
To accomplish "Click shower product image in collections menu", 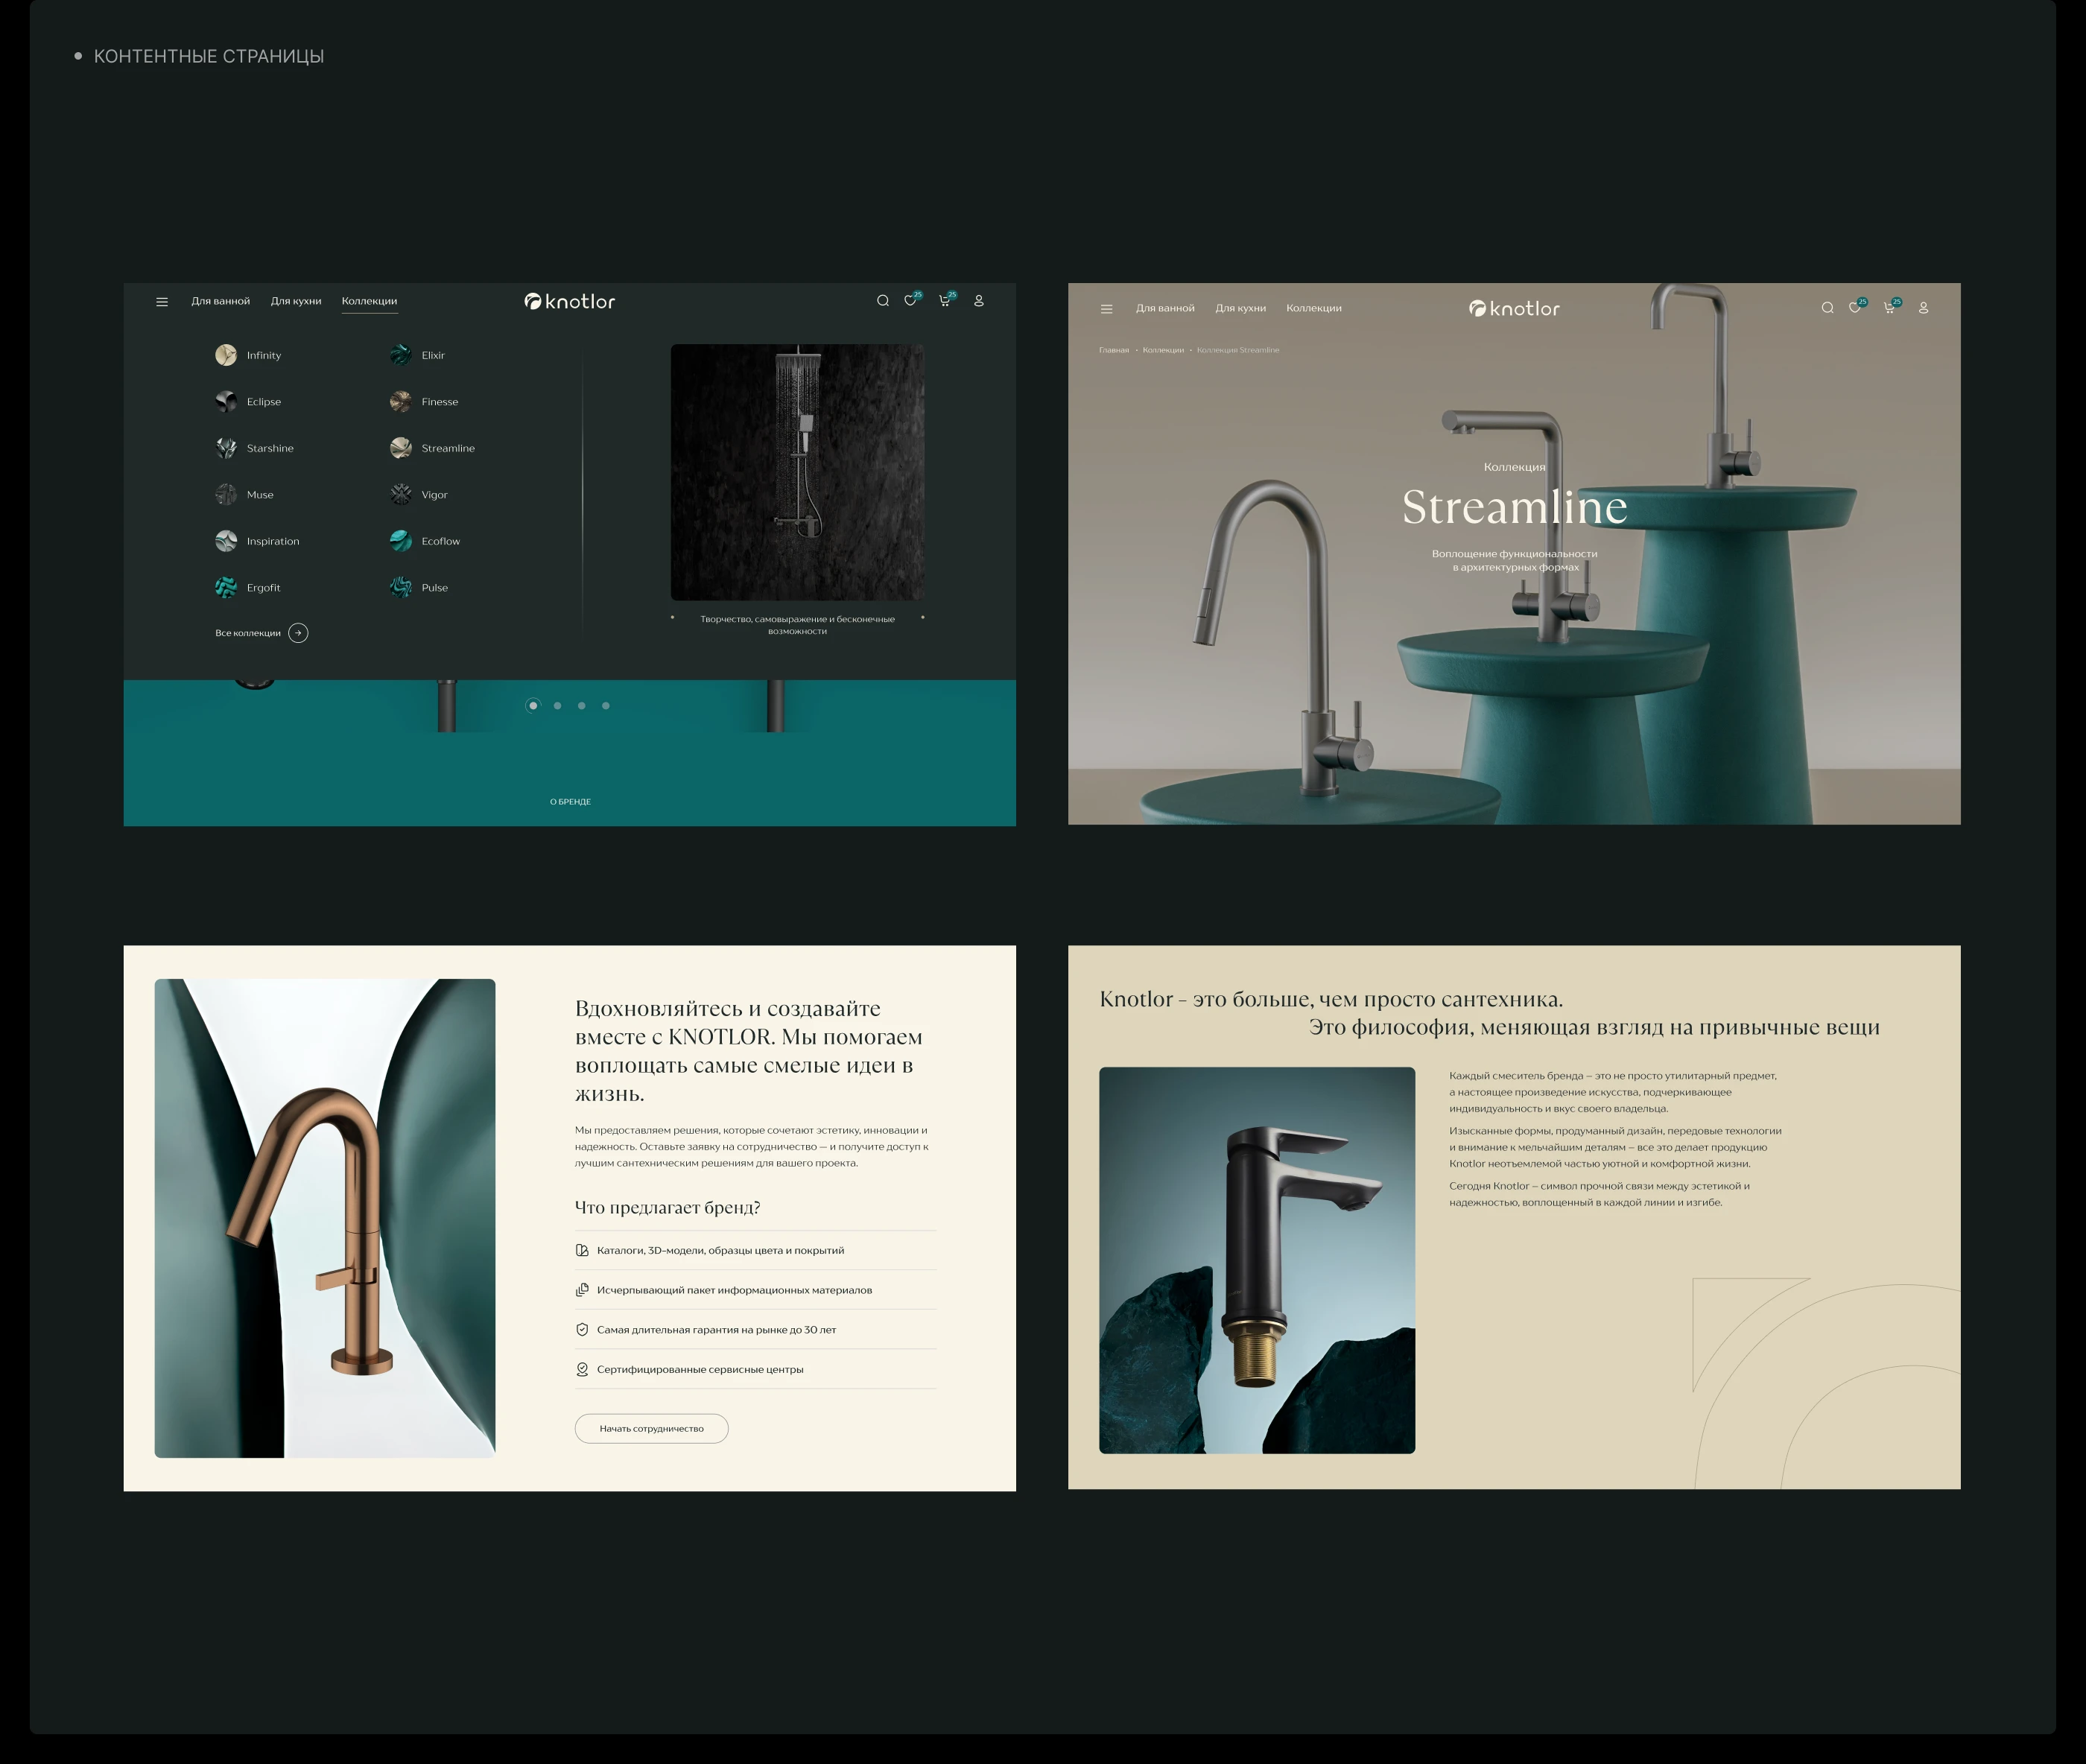I will tap(797, 472).
